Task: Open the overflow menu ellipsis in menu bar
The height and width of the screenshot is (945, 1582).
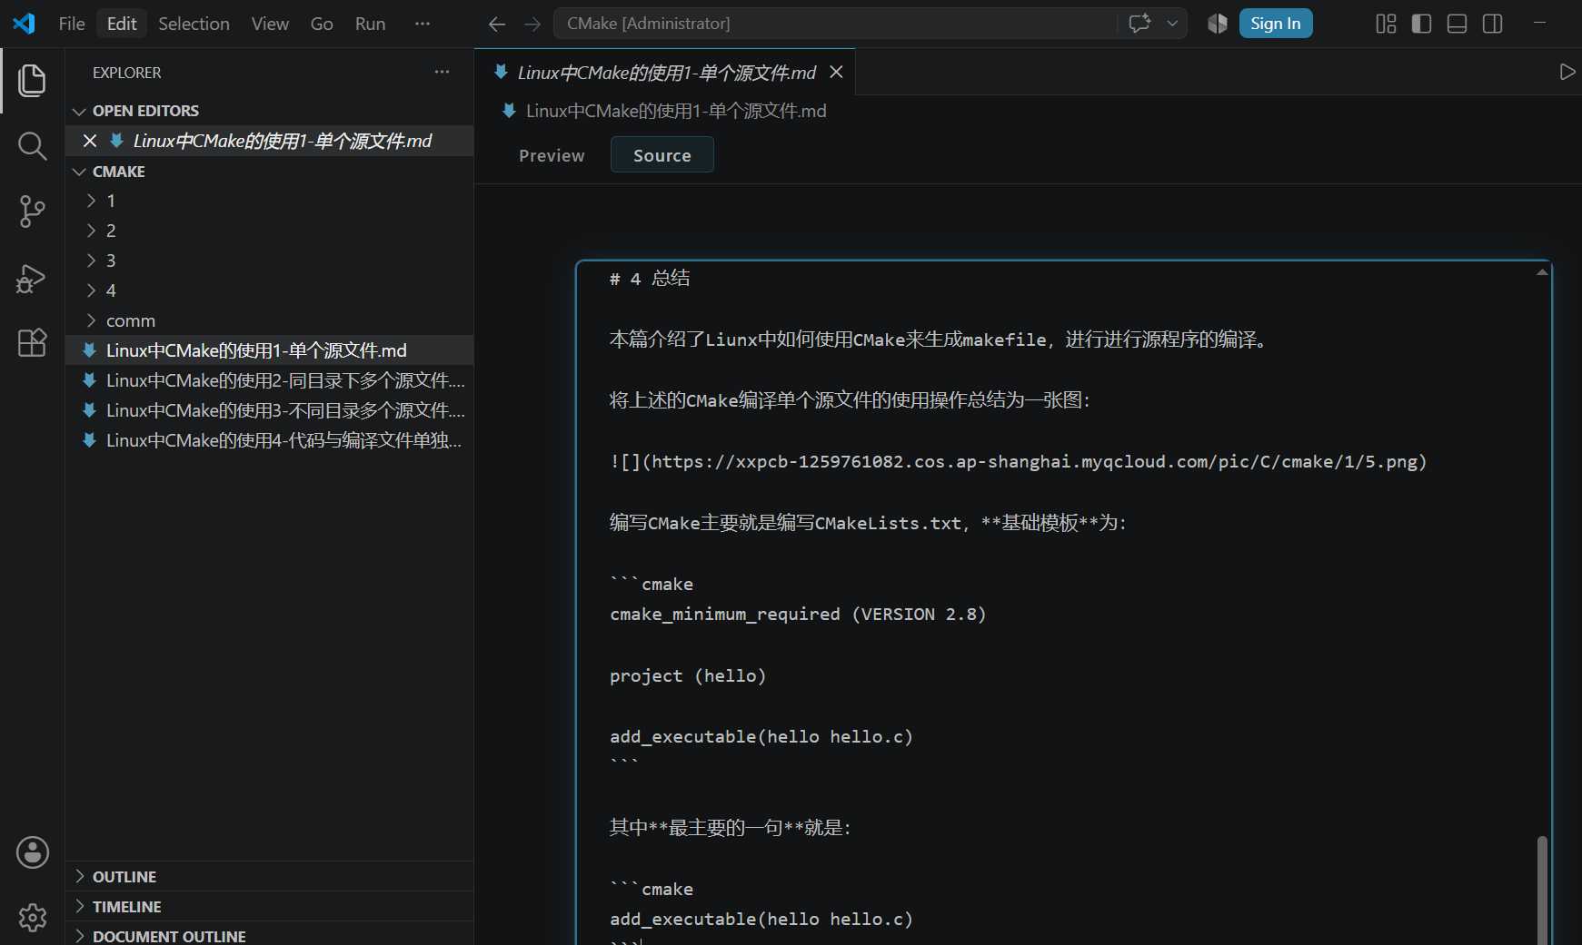Action: [422, 24]
